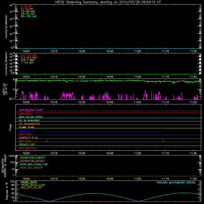Click the FRONTS_OFF flag label
204x204 pixels.
click(x=27, y=145)
